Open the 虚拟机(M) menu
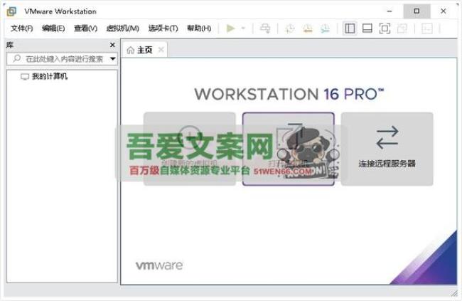462x301 pixels. (x=122, y=28)
